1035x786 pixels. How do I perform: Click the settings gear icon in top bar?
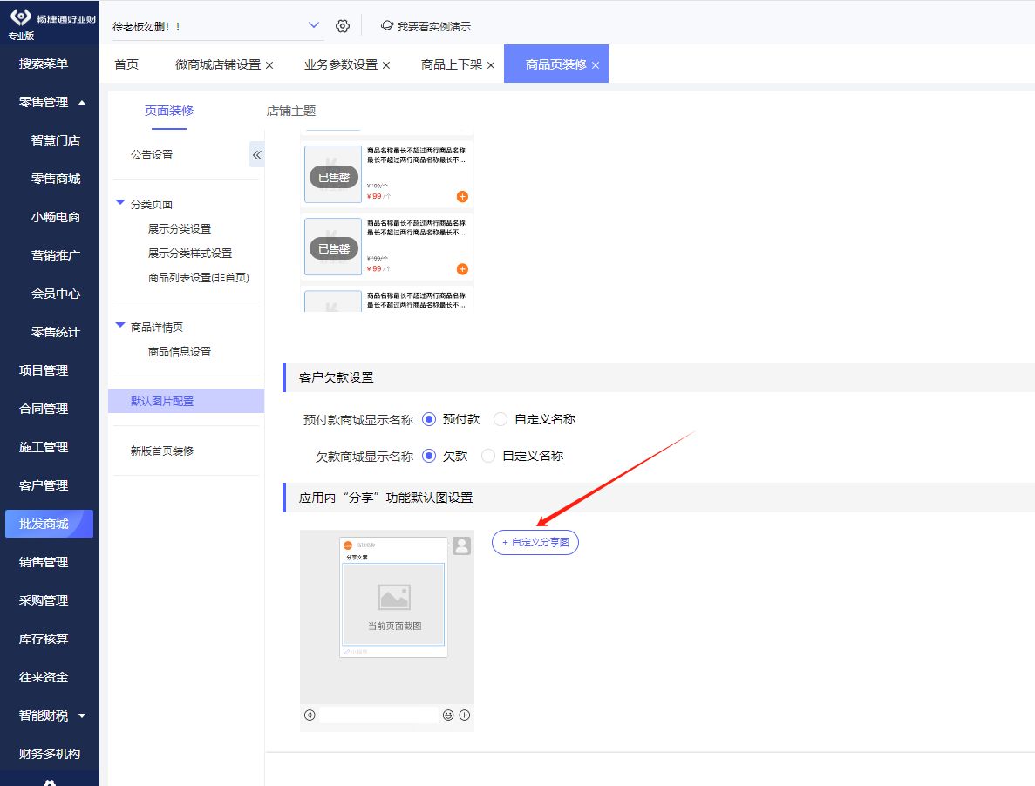343,26
